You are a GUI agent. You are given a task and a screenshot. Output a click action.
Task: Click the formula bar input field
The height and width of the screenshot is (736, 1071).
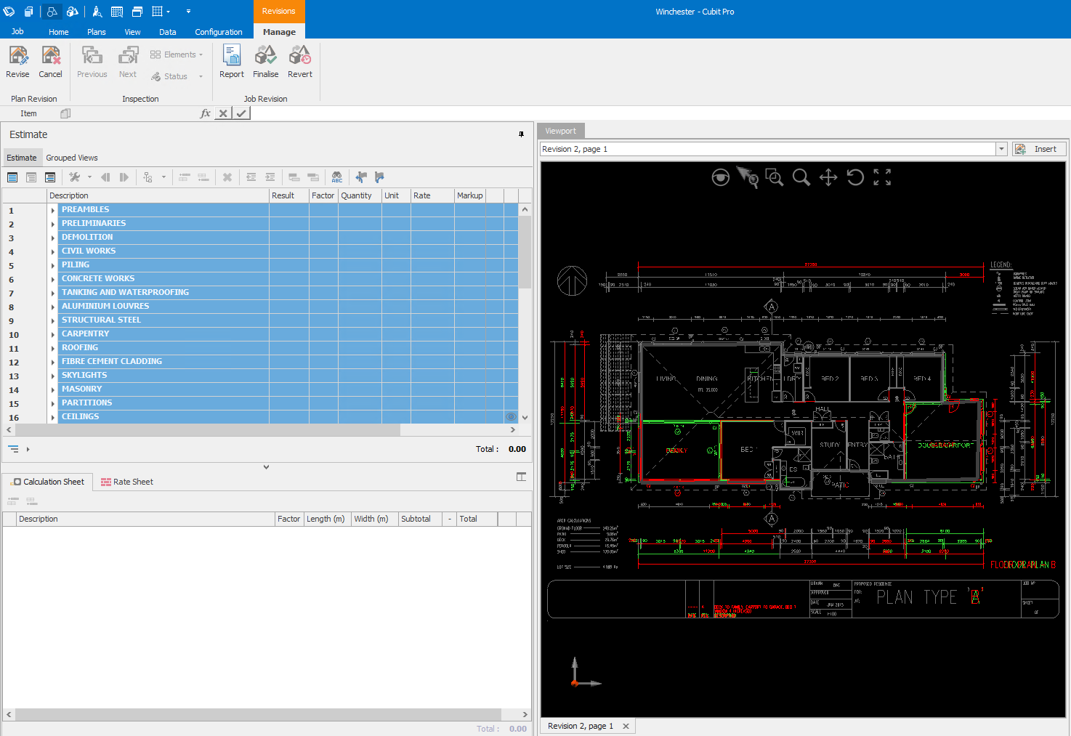click(x=659, y=113)
